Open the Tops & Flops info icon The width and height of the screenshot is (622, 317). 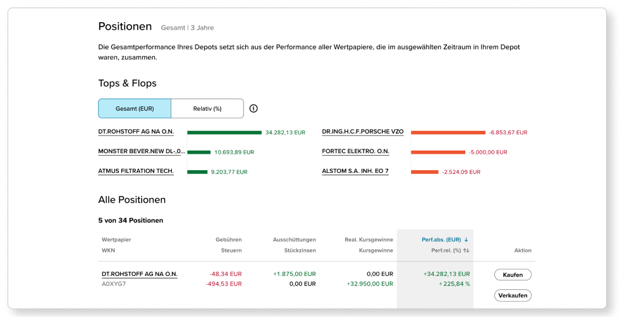click(x=253, y=108)
